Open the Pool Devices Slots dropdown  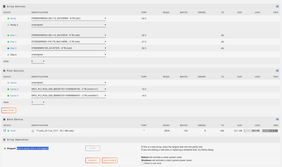(38, 102)
